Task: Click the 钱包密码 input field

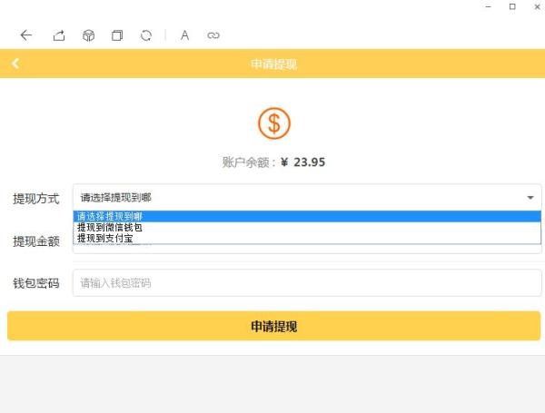Action: 307,282
